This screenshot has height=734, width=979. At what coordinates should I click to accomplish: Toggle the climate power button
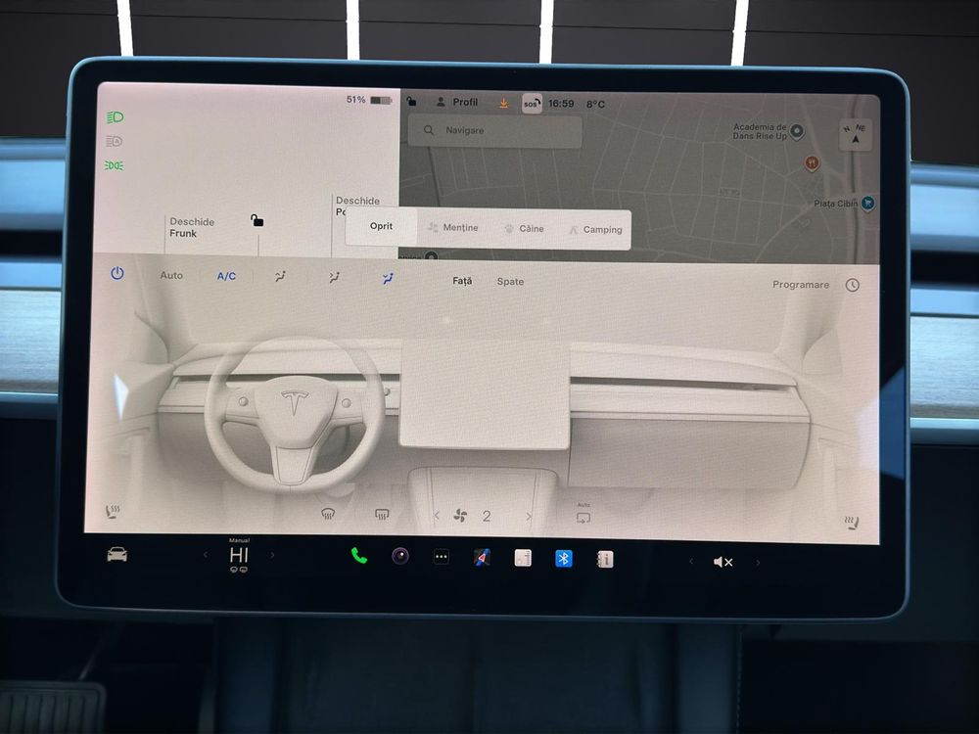click(117, 273)
